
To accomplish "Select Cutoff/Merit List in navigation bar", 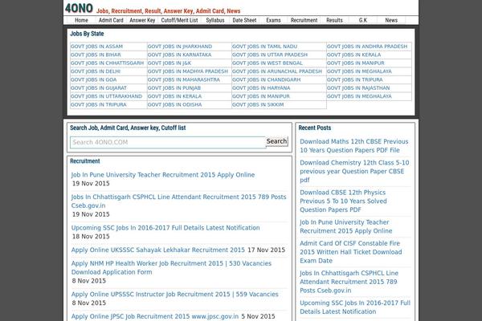I will (179, 20).
